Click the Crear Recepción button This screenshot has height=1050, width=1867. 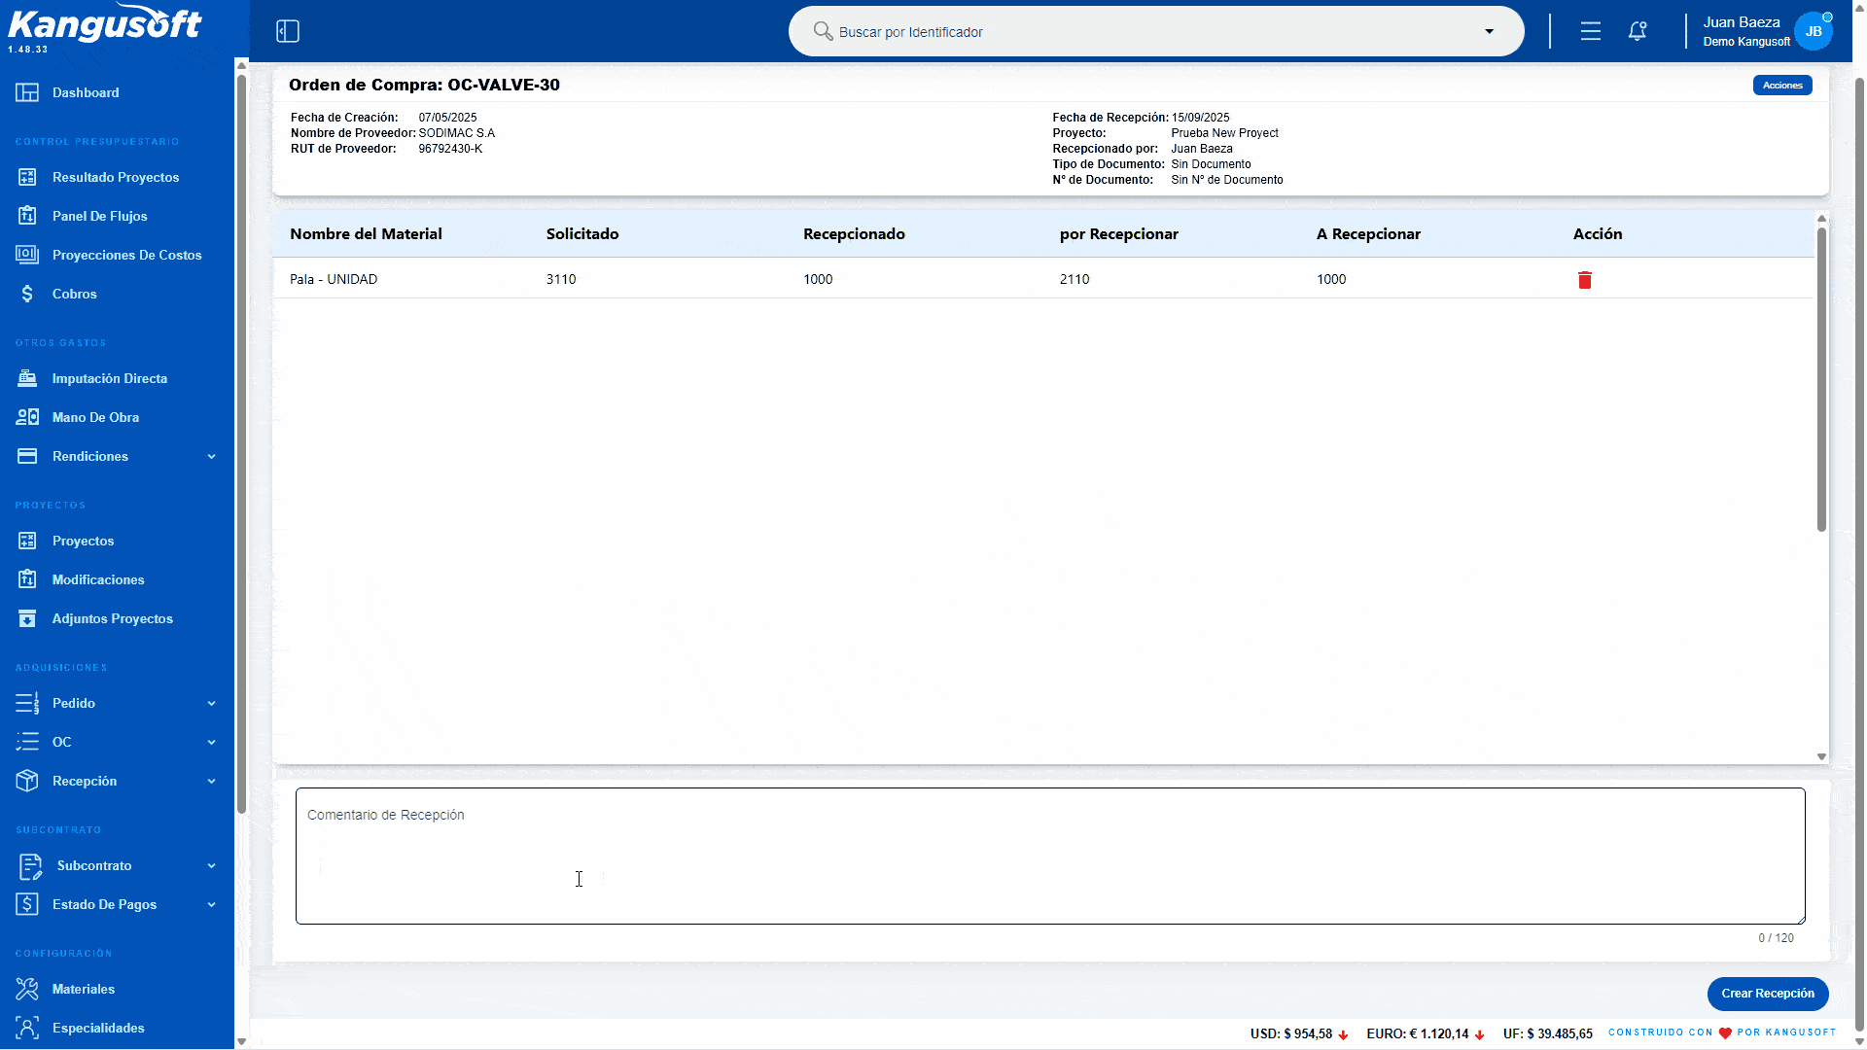pyautogui.click(x=1768, y=993)
